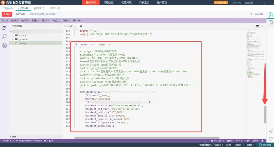Open the Debug bug icon in activity bar
The image size is (274, 147).
(4, 45)
